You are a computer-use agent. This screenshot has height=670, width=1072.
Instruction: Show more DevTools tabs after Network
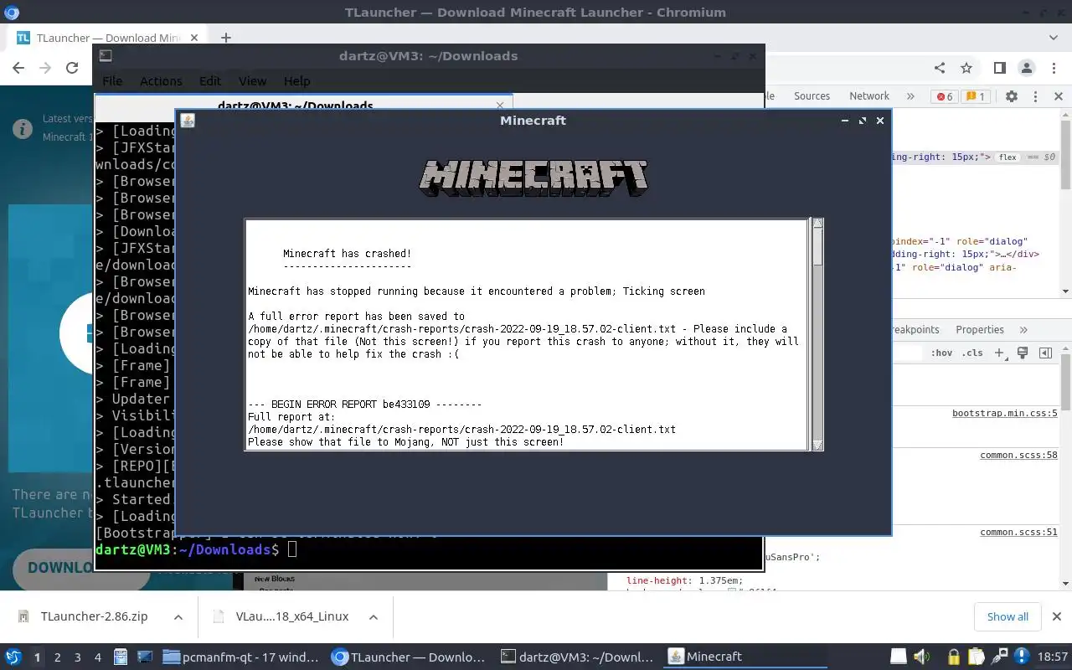click(910, 96)
